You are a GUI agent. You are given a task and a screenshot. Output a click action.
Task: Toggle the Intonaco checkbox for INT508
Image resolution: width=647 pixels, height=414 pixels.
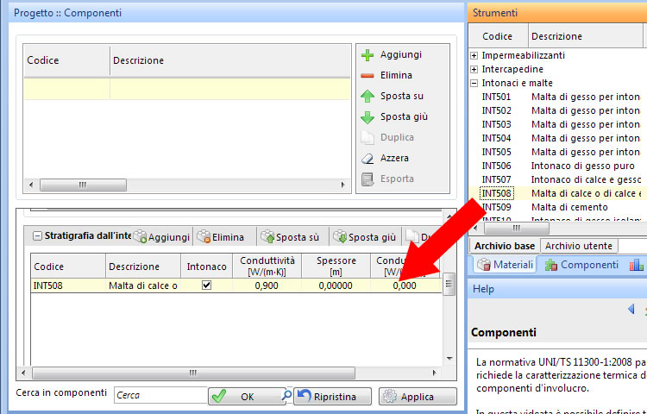pos(206,285)
